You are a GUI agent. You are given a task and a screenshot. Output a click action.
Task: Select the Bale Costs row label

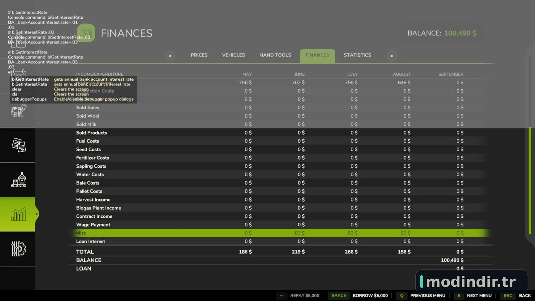88,183
